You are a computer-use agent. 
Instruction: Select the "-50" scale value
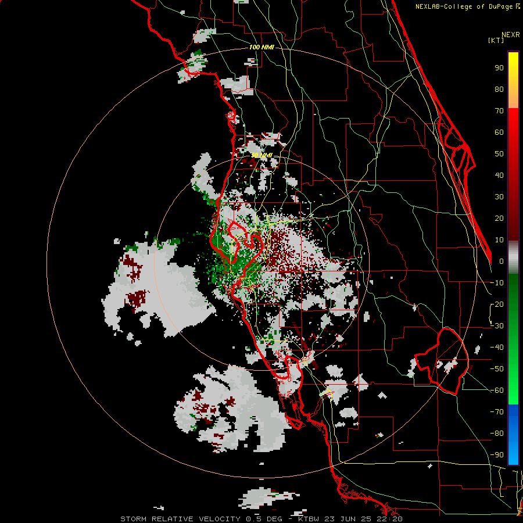[497, 369]
